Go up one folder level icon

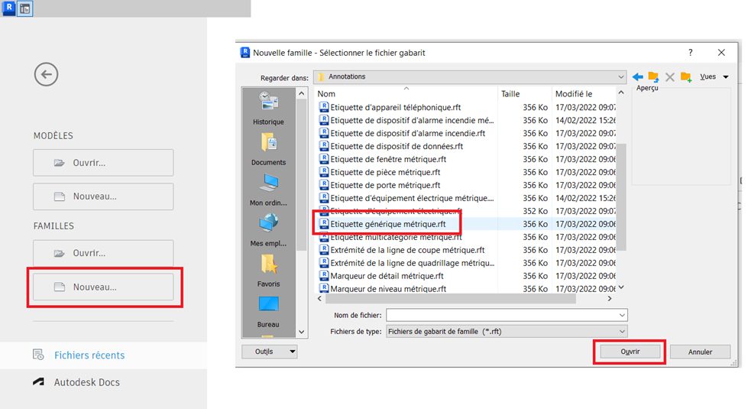653,77
